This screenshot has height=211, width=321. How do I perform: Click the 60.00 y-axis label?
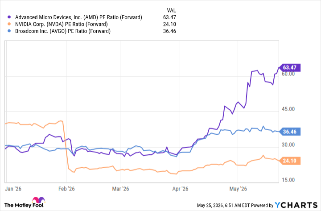pos(288,74)
